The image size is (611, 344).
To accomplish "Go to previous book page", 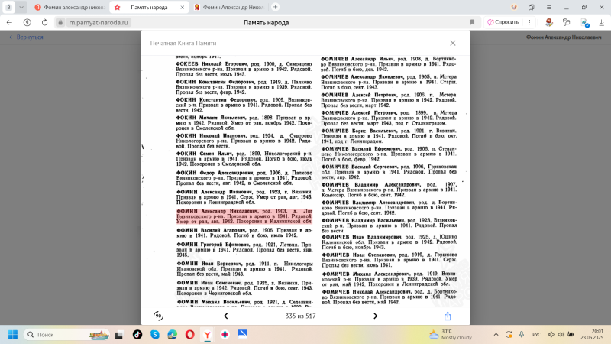I will point(225,316).
